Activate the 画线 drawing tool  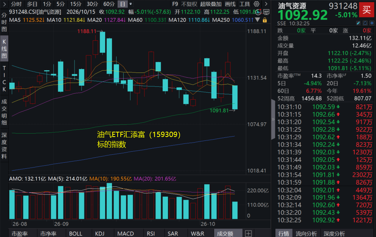pos(230,4)
